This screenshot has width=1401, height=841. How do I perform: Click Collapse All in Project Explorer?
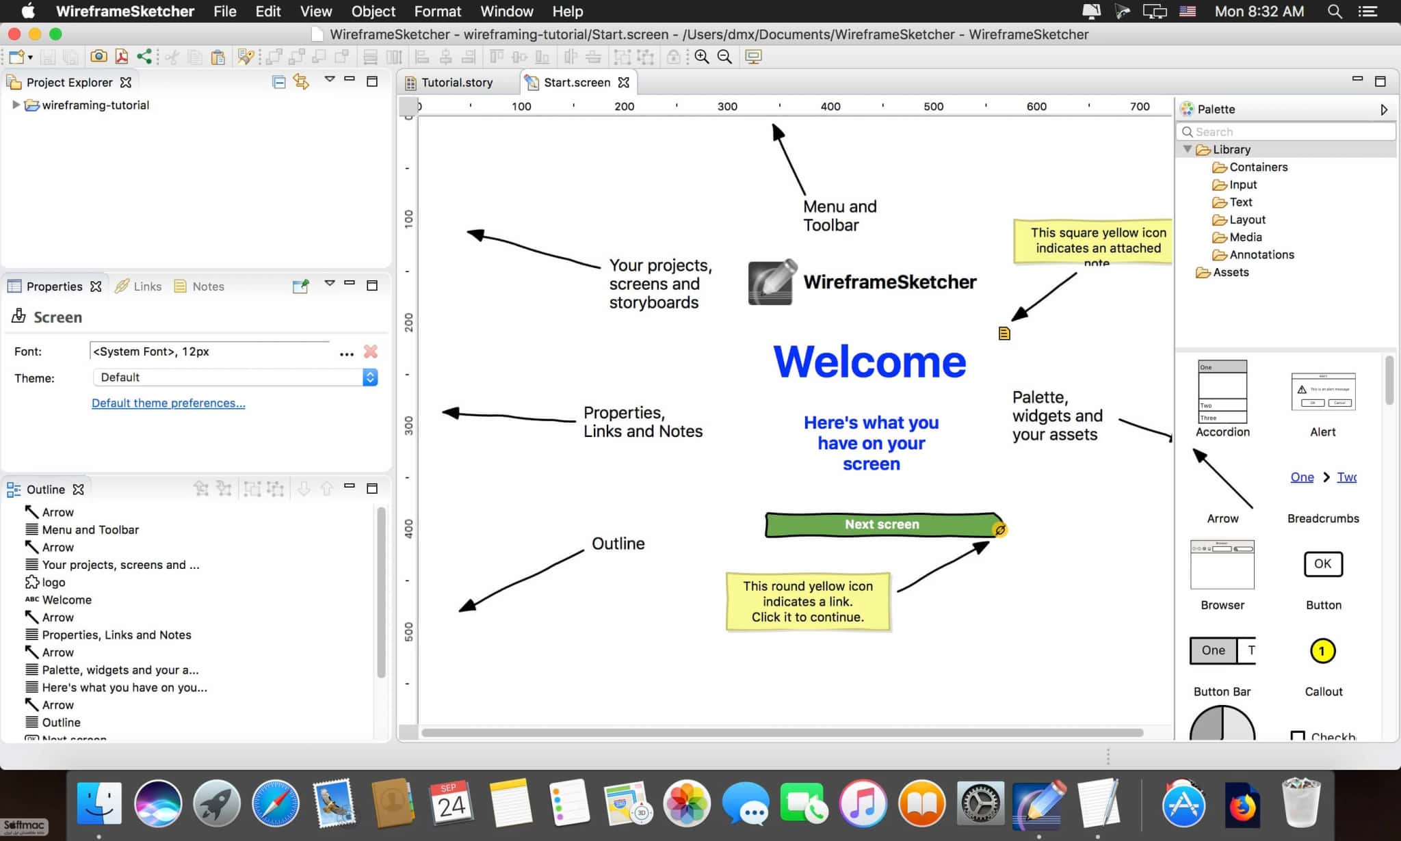pos(278,82)
